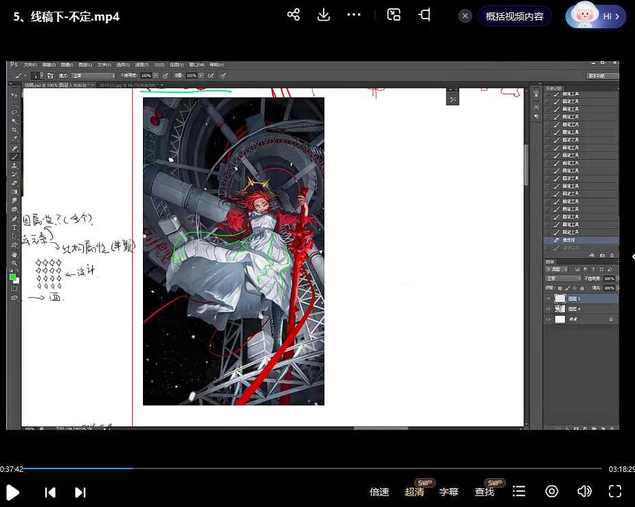Open the brush blend mode dropdown
Screen dimensions: 635x507
pyautogui.click(x=92, y=75)
